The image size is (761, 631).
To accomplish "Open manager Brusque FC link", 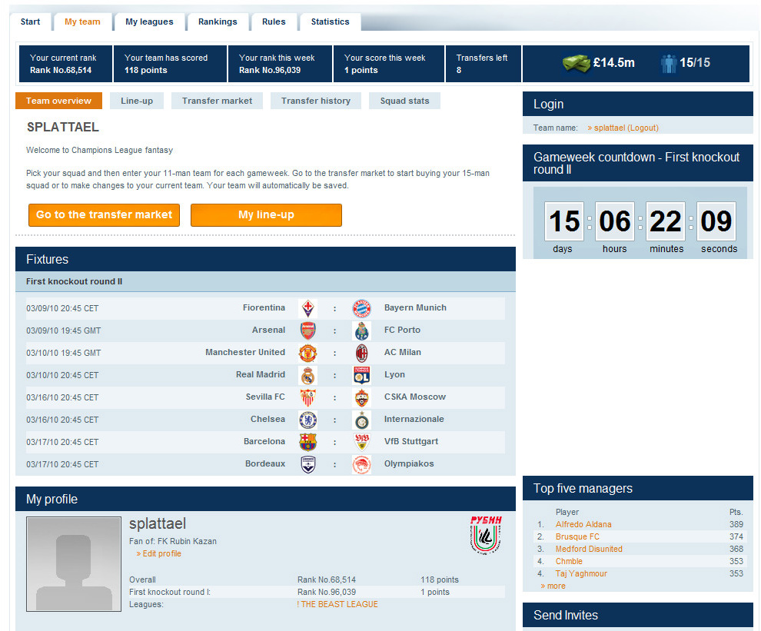I will (x=577, y=536).
